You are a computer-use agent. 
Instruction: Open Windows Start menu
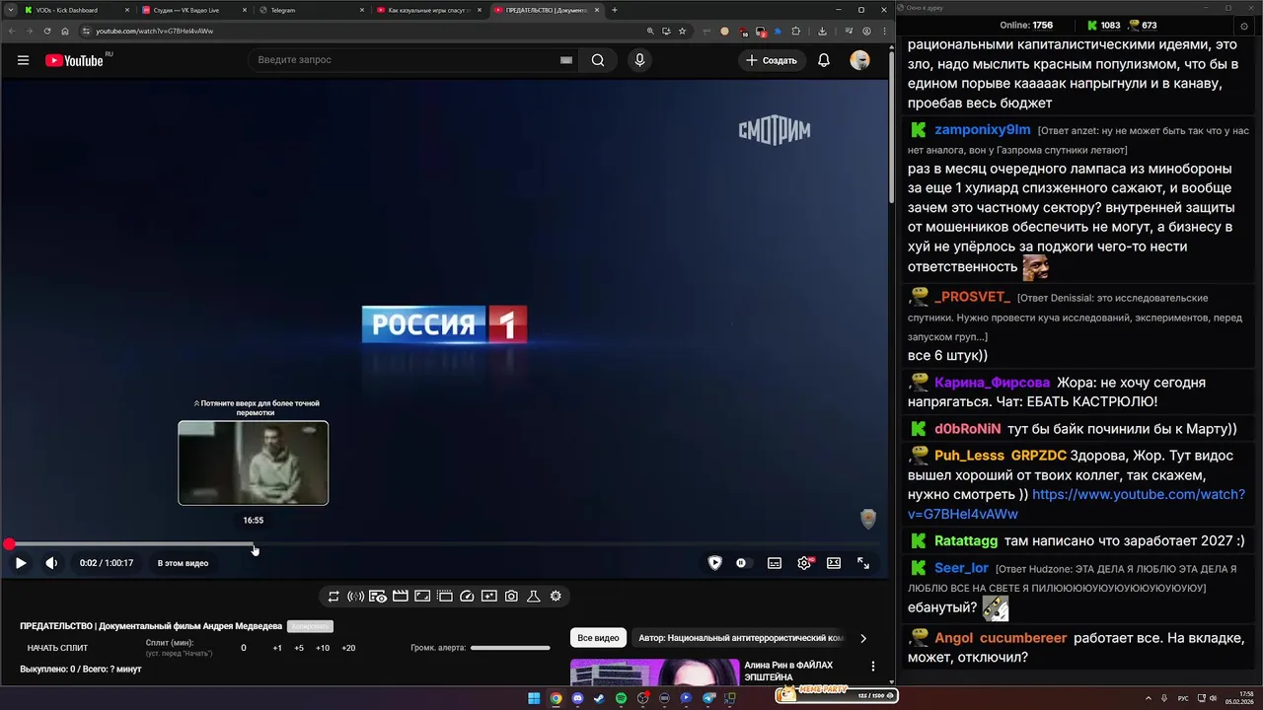click(x=534, y=698)
